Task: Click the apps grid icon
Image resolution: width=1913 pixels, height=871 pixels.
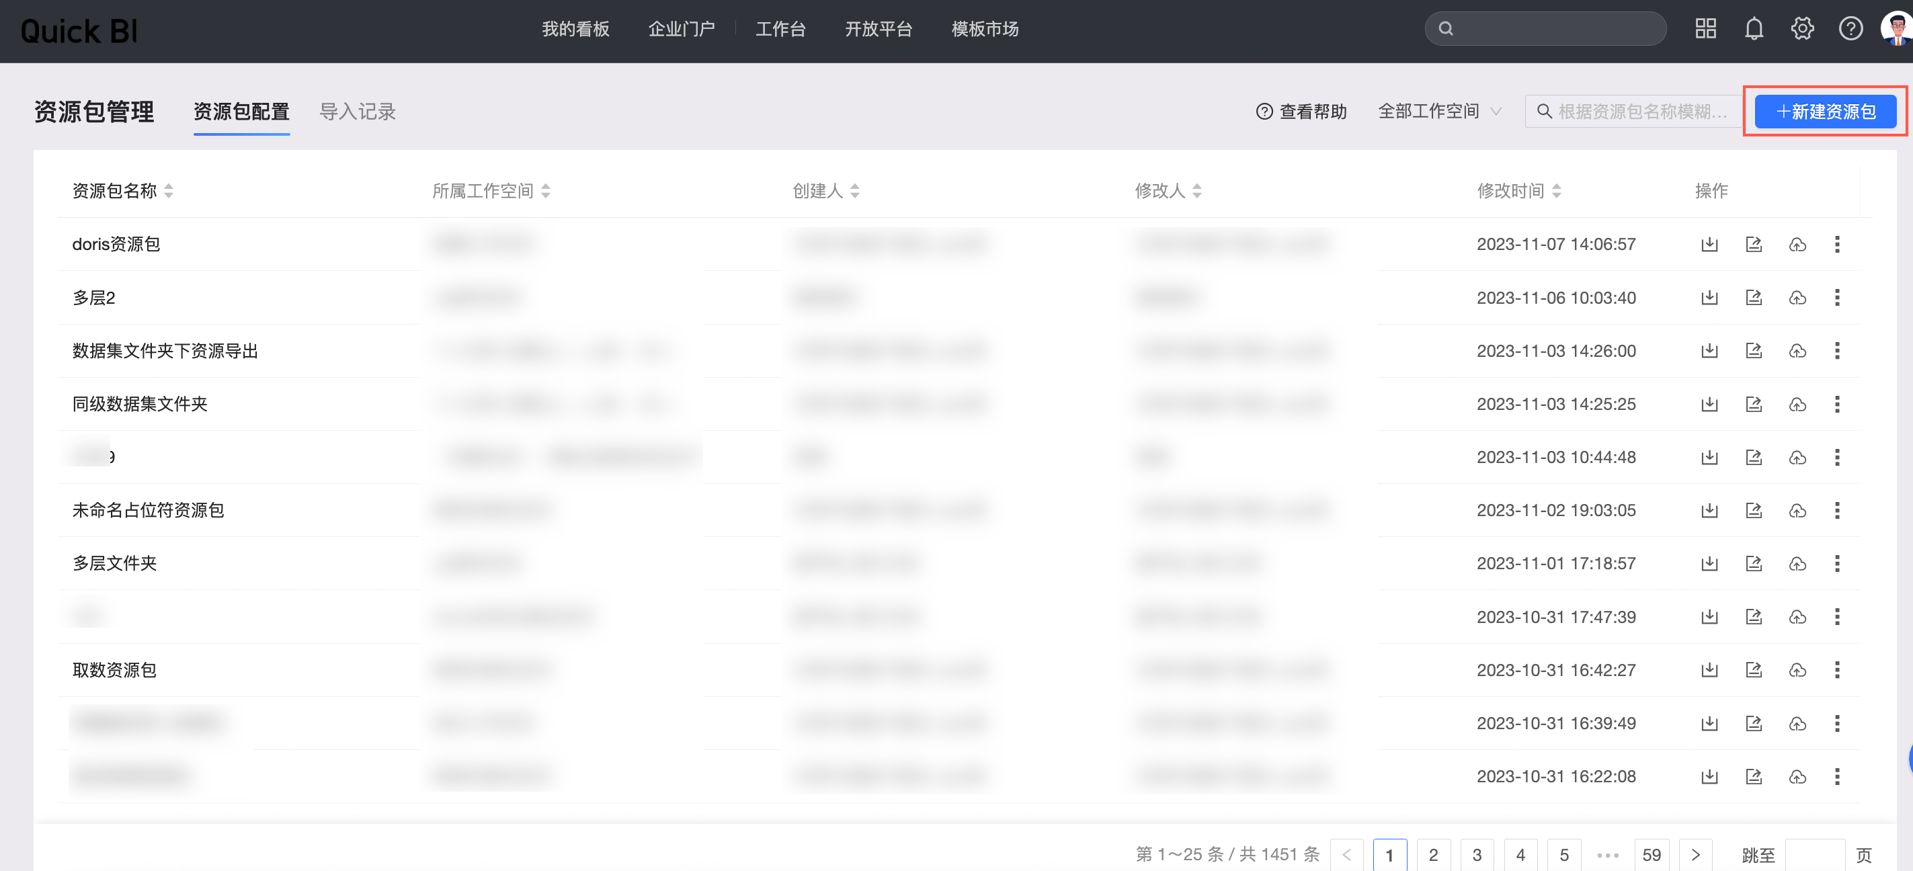Action: tap(1705, 29)
